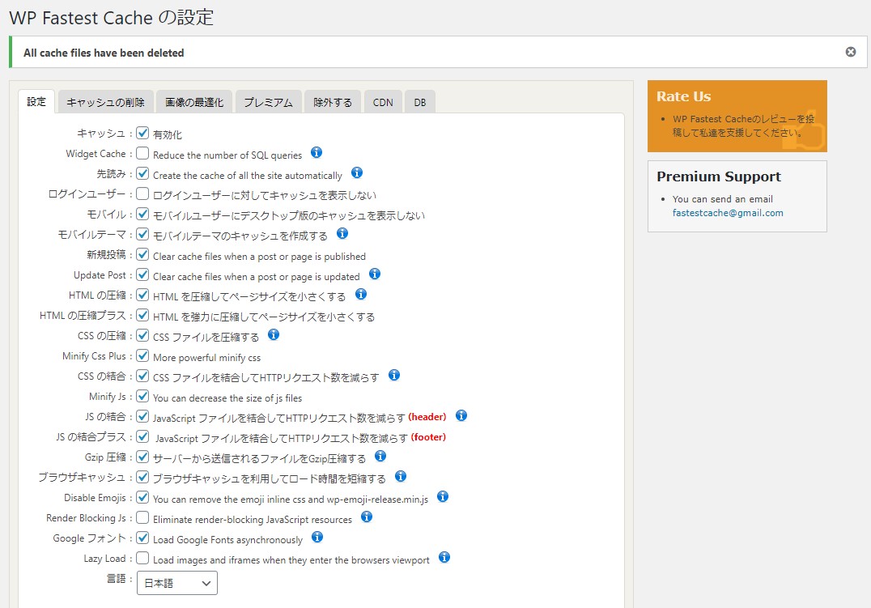Open the 言語 language dropdown

[x=177, y=583]
